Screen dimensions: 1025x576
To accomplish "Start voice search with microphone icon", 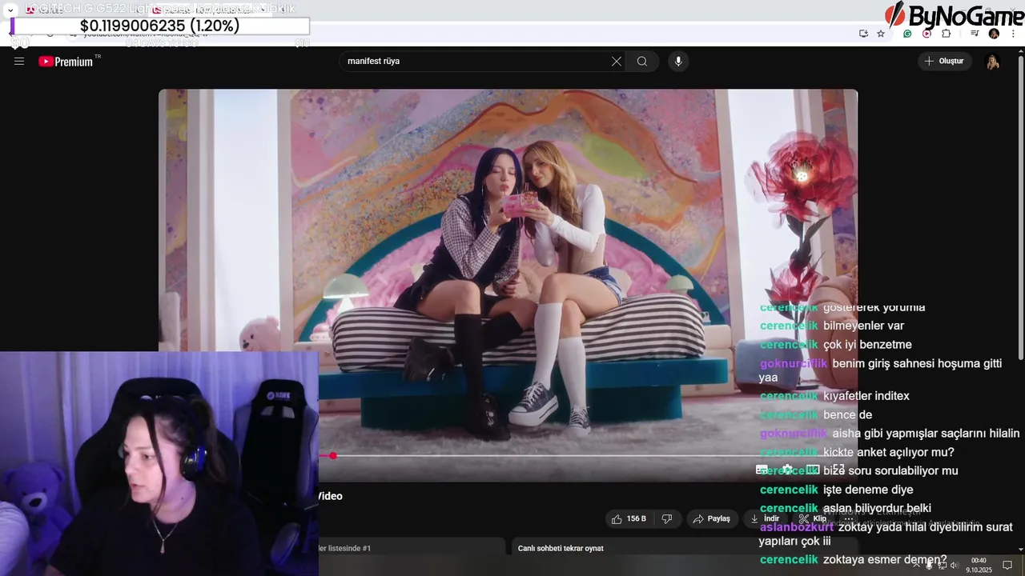I will coord(678,62).
